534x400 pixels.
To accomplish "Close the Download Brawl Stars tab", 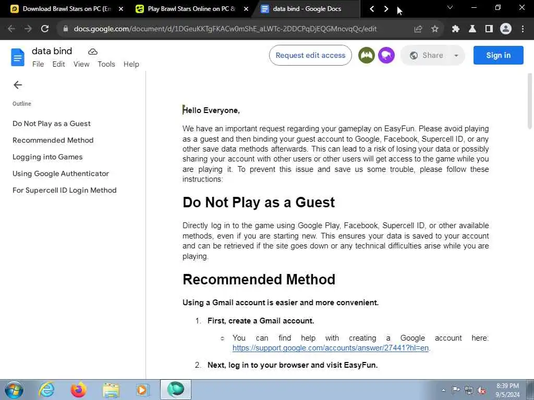I will click(121, 9).
